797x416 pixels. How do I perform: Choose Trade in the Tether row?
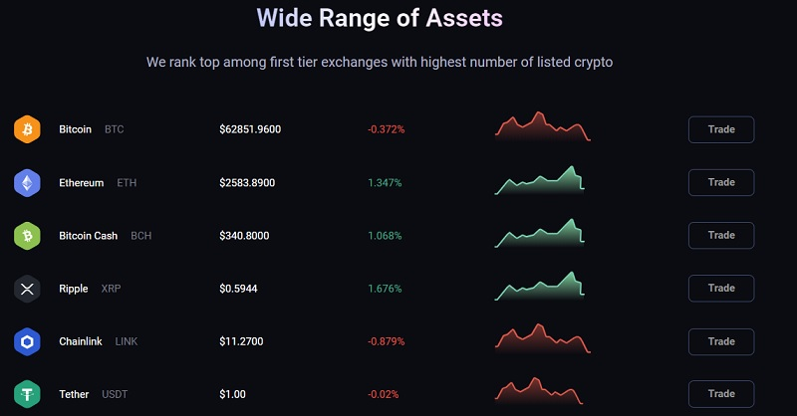721,394
